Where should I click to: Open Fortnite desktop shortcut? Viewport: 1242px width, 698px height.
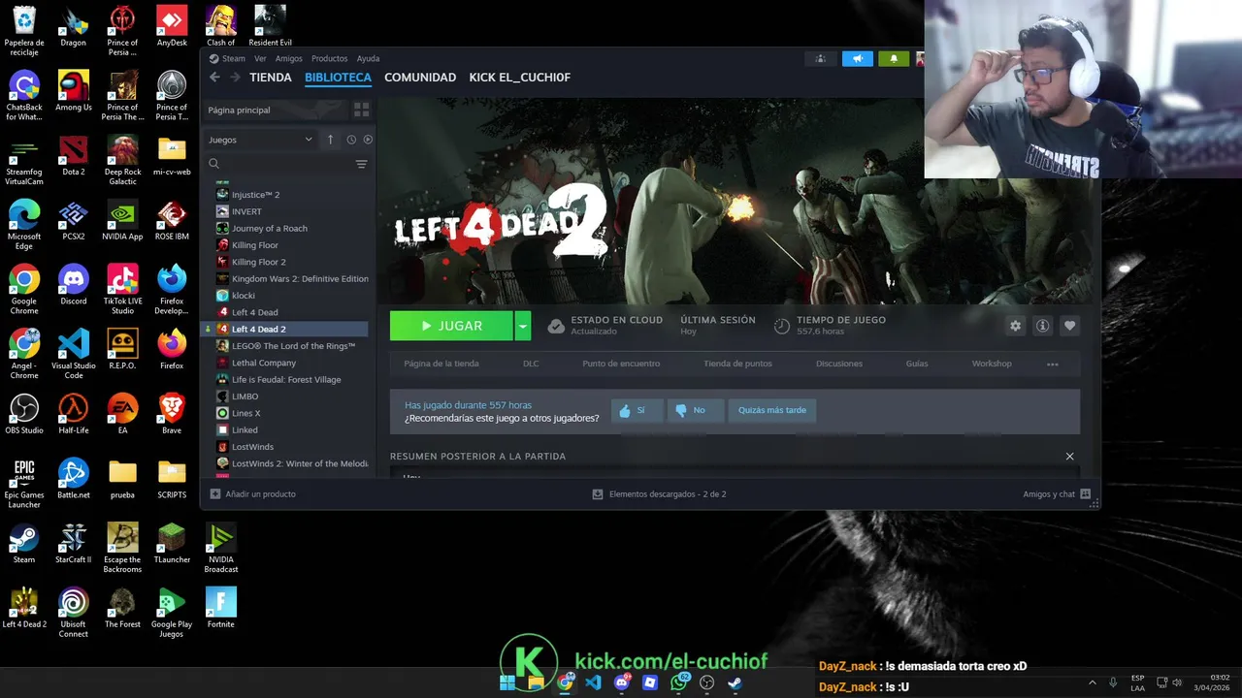(x=220, y=609)
